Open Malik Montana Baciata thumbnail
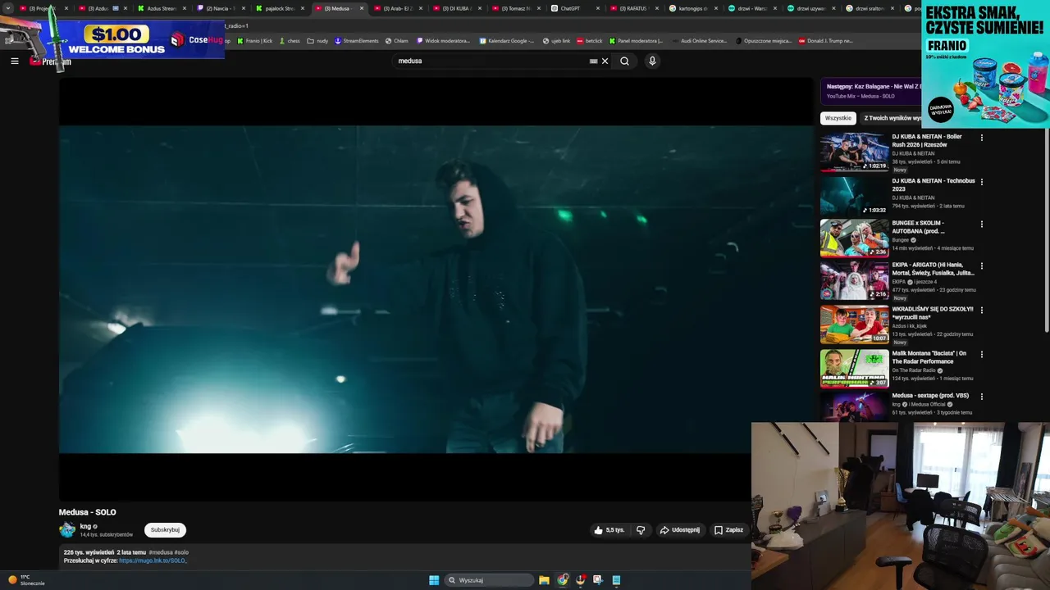Viewport: 1050px width, 590px height. 854,369
